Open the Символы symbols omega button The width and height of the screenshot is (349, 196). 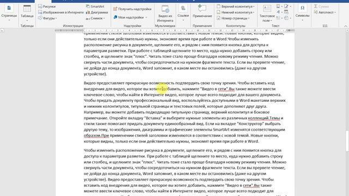[x=302, y=13]
